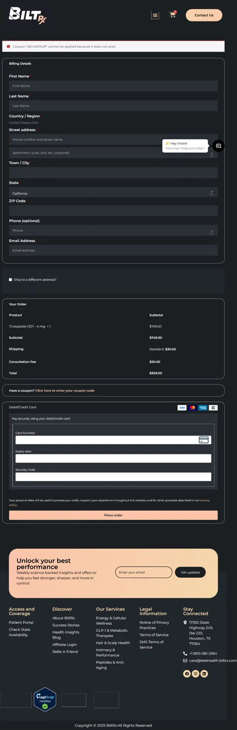Focus the Last Name input field

coord(113,106)
